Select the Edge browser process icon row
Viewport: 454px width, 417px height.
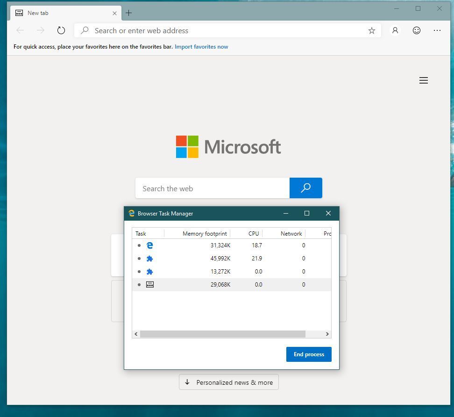pos(232,245)
